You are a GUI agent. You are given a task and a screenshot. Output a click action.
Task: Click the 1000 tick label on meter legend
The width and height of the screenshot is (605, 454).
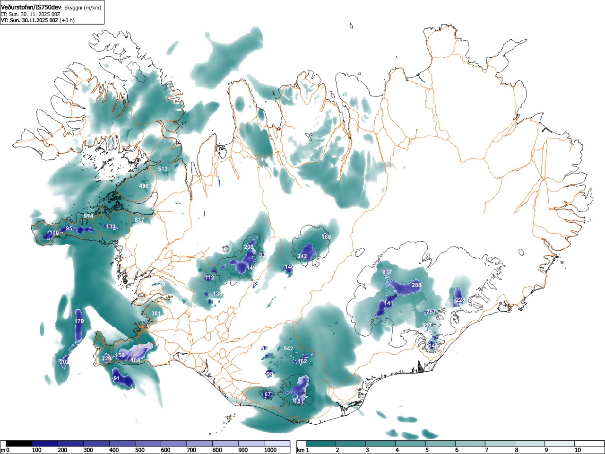pos(269,450)
